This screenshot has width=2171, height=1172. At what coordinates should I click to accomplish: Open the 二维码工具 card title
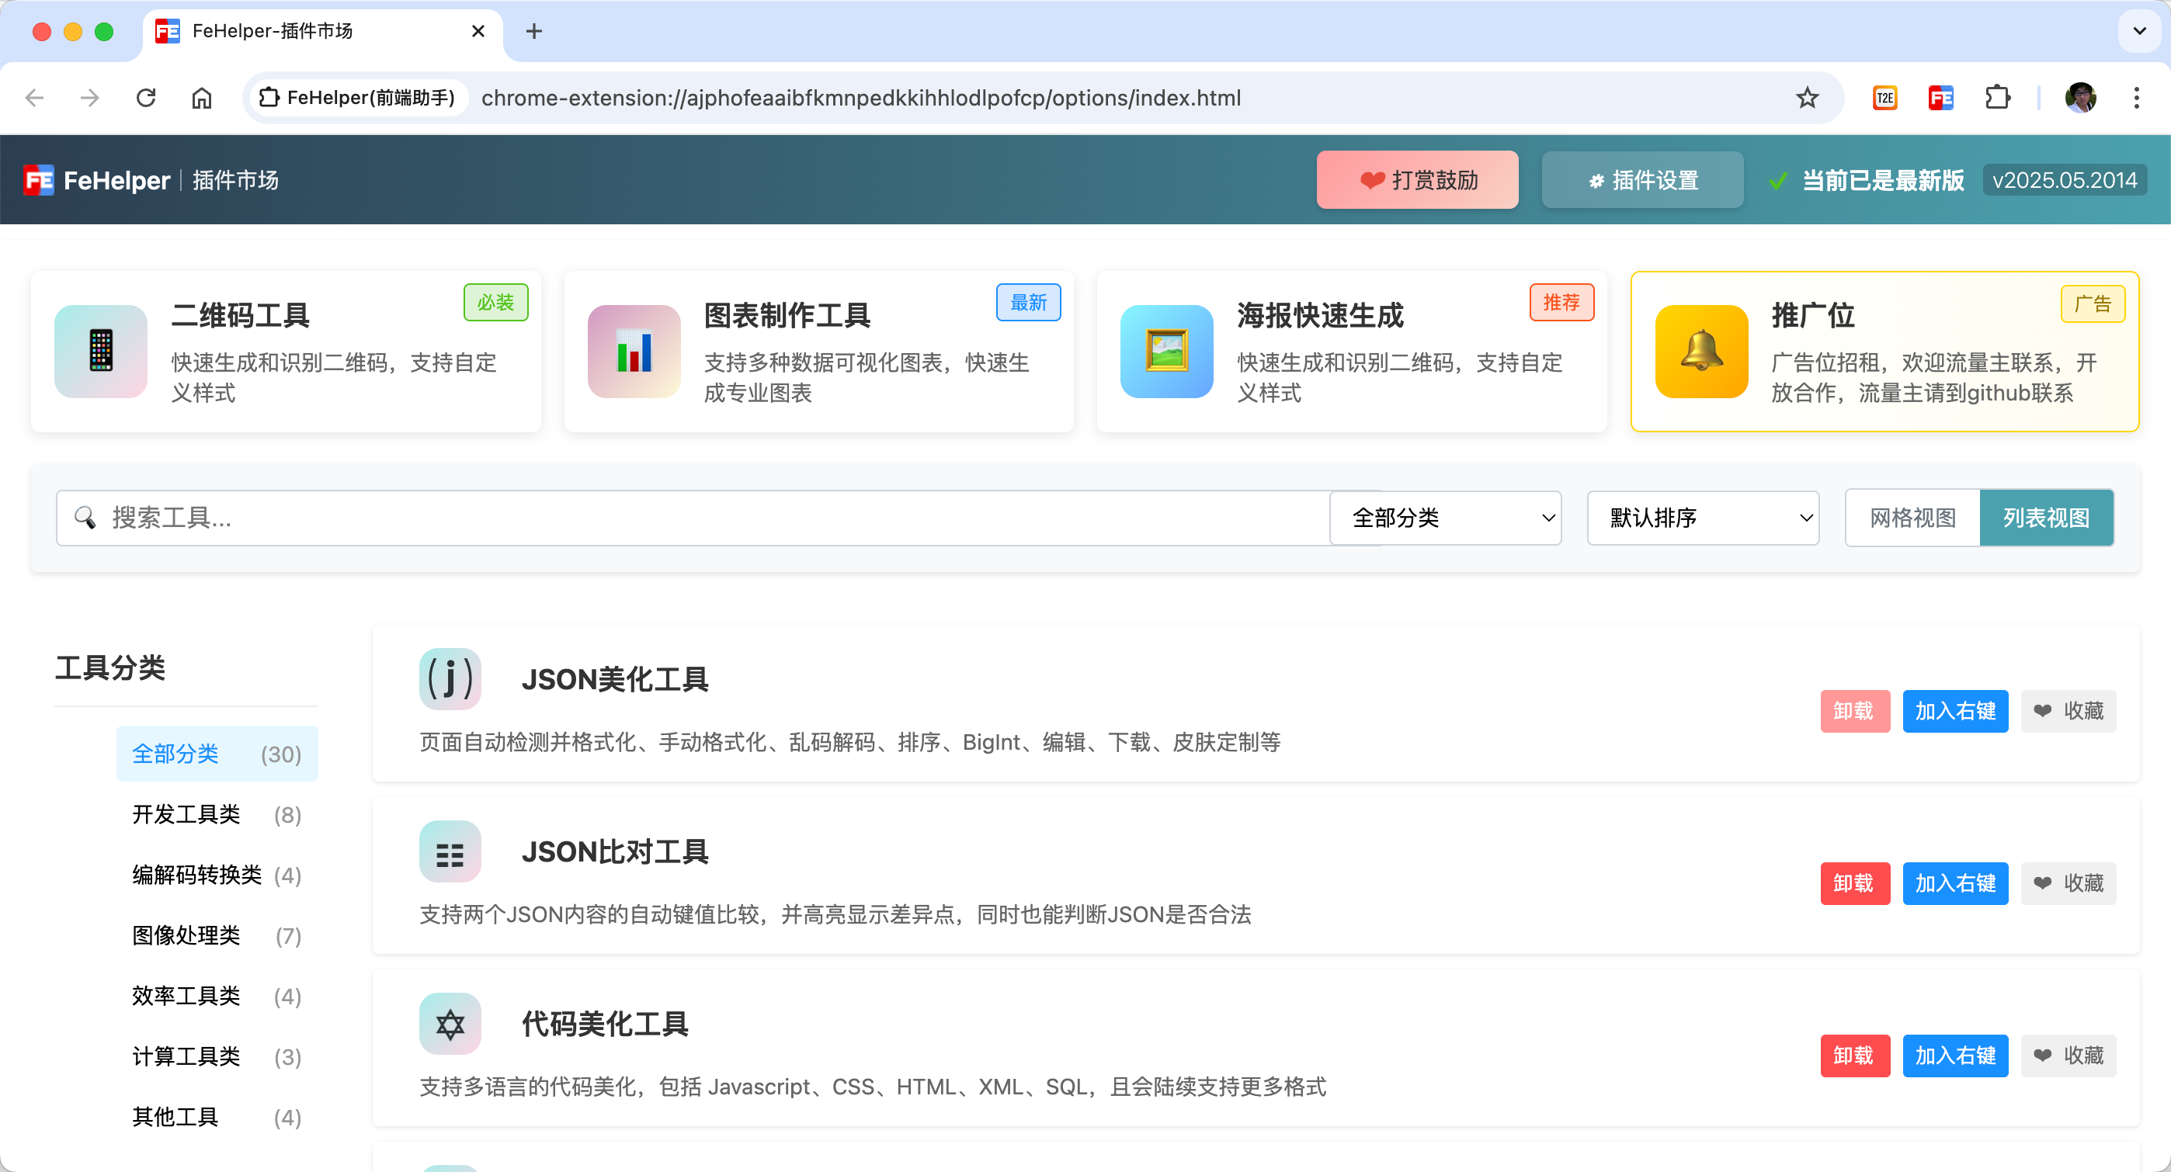tap(240, 316)
